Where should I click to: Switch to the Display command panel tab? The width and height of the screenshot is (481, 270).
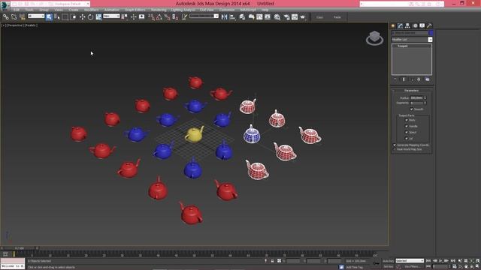point(422,25)
